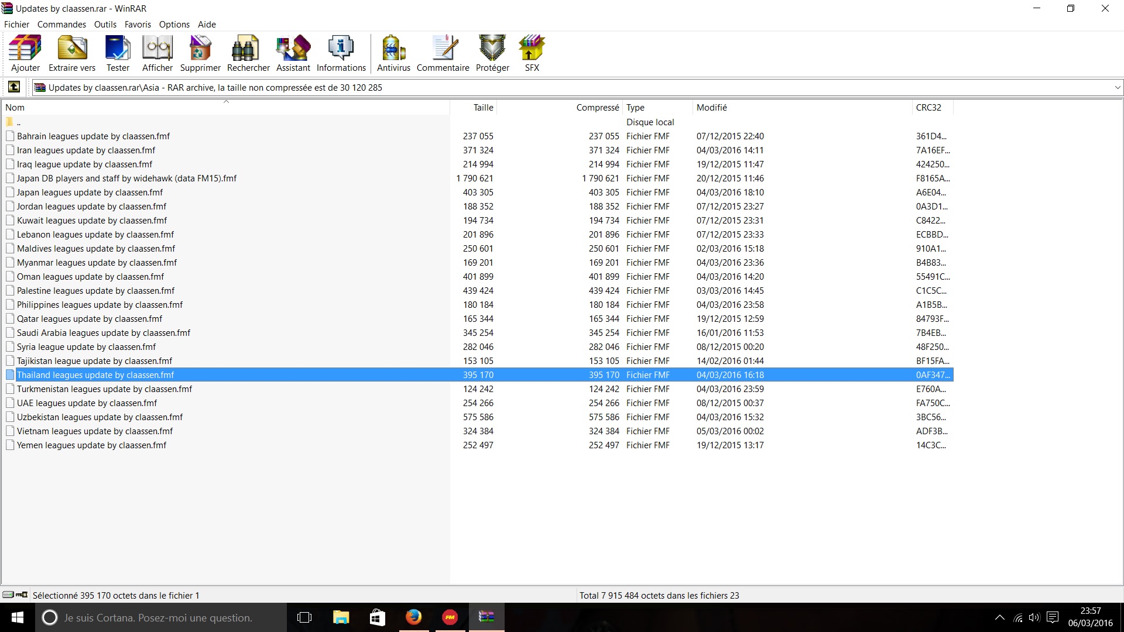Screen dimensions: 1124x632
Task: Select Uzbekistan leagues update by claassen.fmf
Action: 478,417
